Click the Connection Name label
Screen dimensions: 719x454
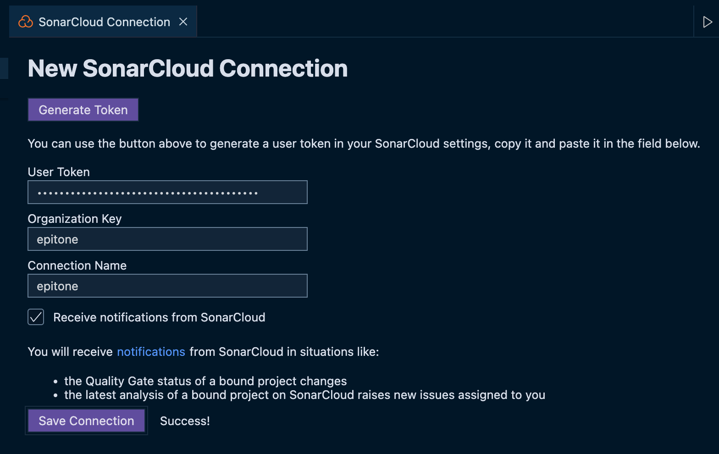77,266
